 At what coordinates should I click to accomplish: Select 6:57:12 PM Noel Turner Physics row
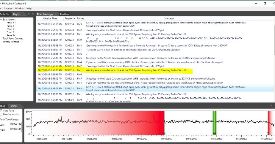tap(155, 30)
